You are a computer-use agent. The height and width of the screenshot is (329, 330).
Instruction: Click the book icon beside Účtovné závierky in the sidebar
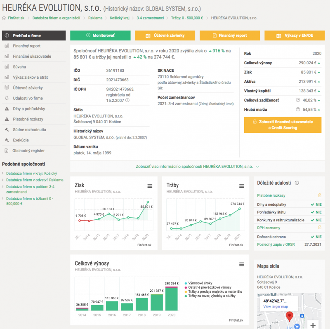(x=7, y=88)
